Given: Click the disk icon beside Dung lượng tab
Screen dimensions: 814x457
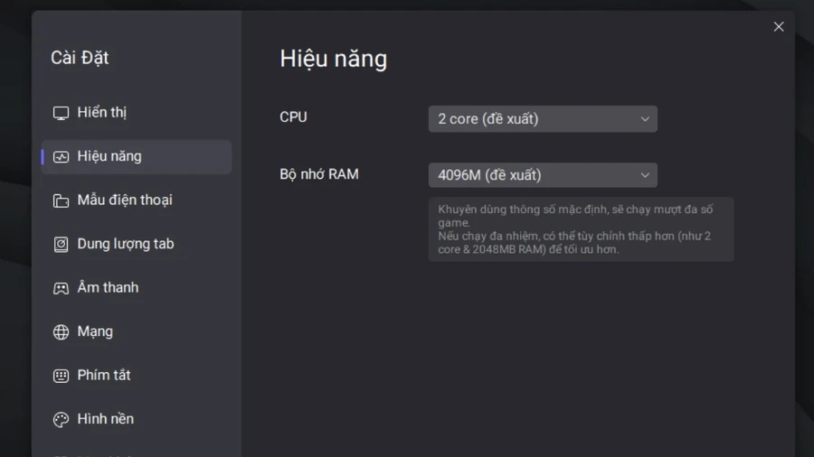Looking at the screenshot, I should (61, 244).
